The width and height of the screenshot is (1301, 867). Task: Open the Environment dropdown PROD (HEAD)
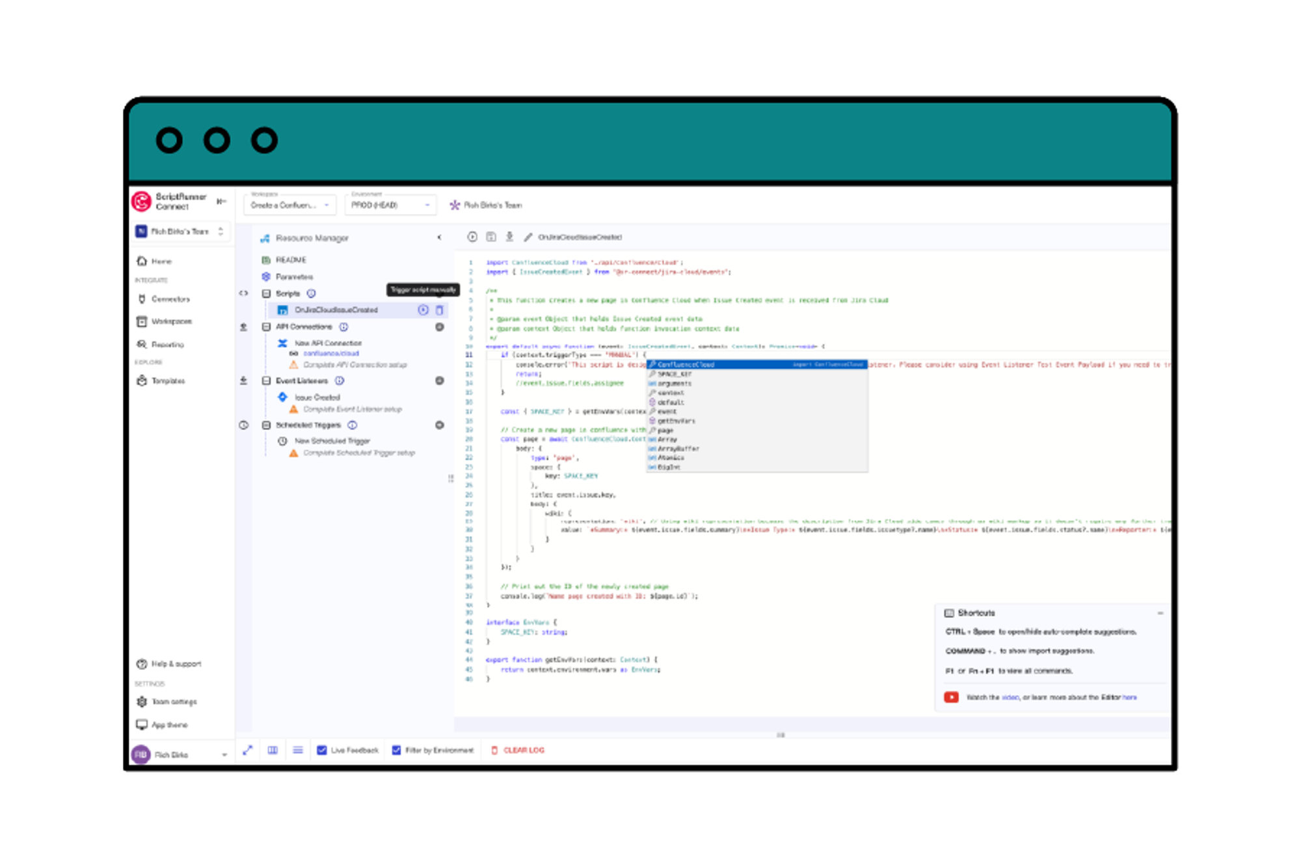[390, 205]
